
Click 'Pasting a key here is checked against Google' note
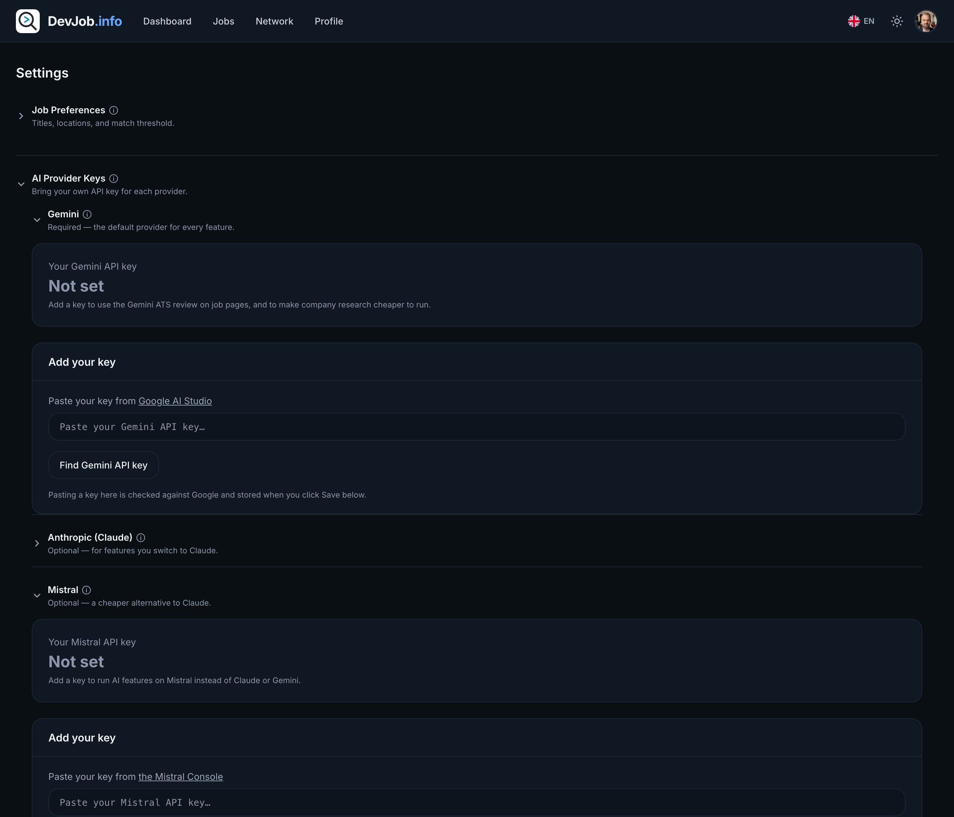click(207, 495)
